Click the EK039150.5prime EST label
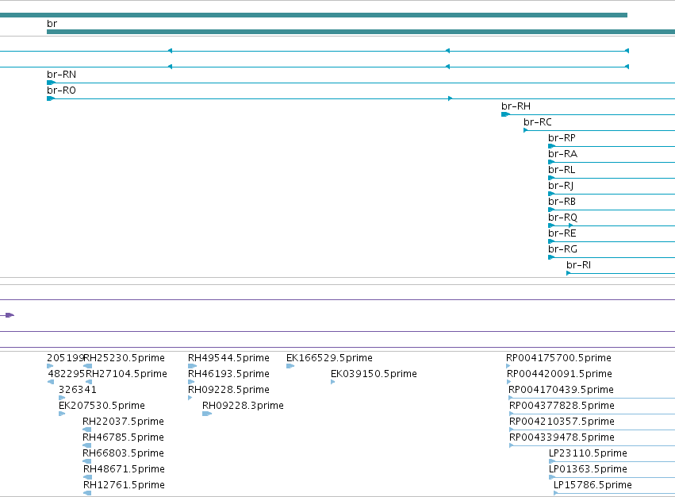The width and height of the screenshot is (675, 497). point(374,374)
